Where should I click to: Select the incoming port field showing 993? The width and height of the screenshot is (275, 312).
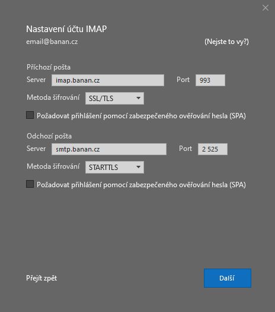[210, 80]
